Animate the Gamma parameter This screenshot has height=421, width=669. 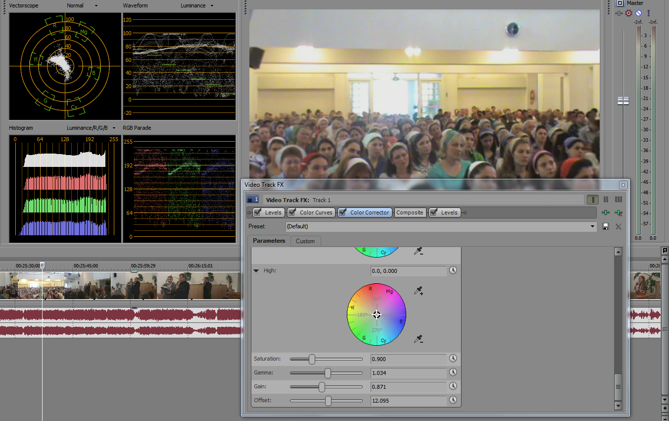(452, 372)
